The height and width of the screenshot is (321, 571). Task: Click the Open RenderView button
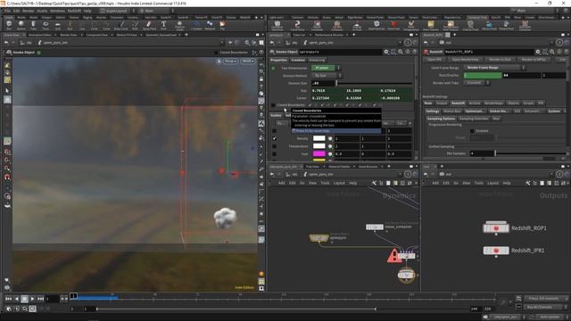point(465,60)
